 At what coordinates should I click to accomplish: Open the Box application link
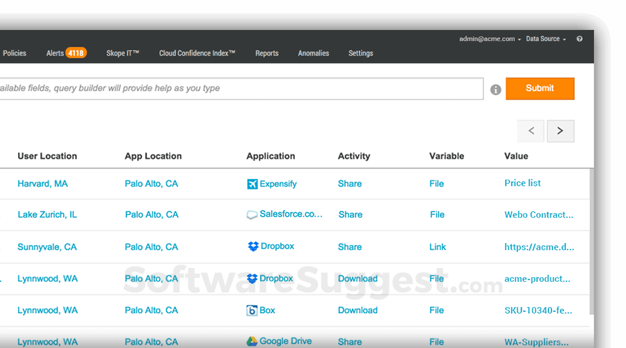click(x=267, y=310)
